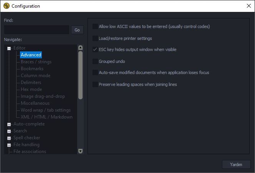The height and width of the screenshot is (173, 255).
Task: Check Preserve leading spaces when joining lines
Action: point(95,84)
